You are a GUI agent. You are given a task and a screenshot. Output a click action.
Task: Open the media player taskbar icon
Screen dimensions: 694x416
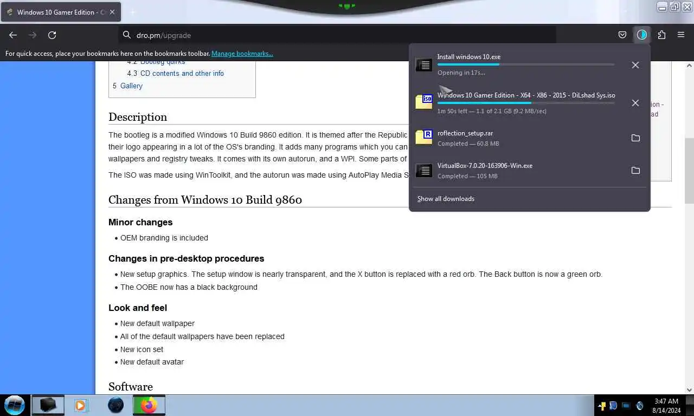(81, 405)
